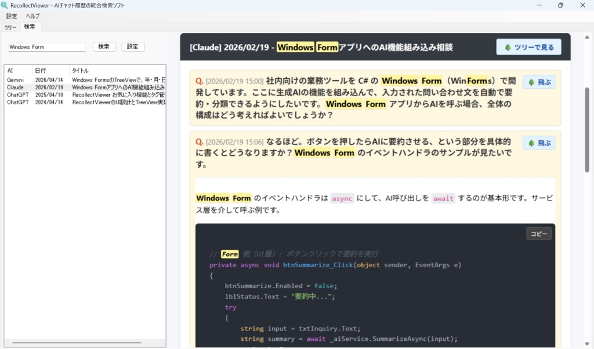Select the ChatGPT 2024/04/14 result row
This screenshot has height=349, width=594.
[85, 102]
